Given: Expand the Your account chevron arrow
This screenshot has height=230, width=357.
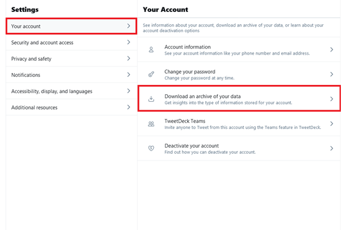Looking at the screenshot, I should tap(129, 26).
